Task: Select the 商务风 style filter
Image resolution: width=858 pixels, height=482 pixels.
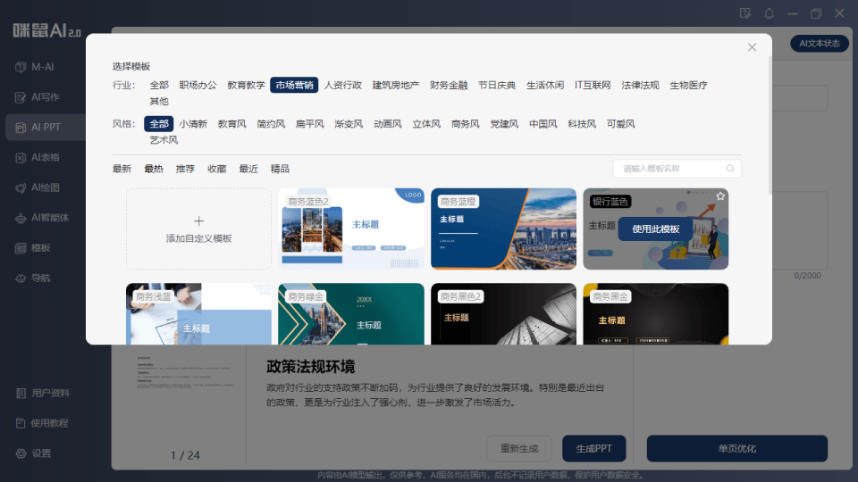Action: pos(465,124)
